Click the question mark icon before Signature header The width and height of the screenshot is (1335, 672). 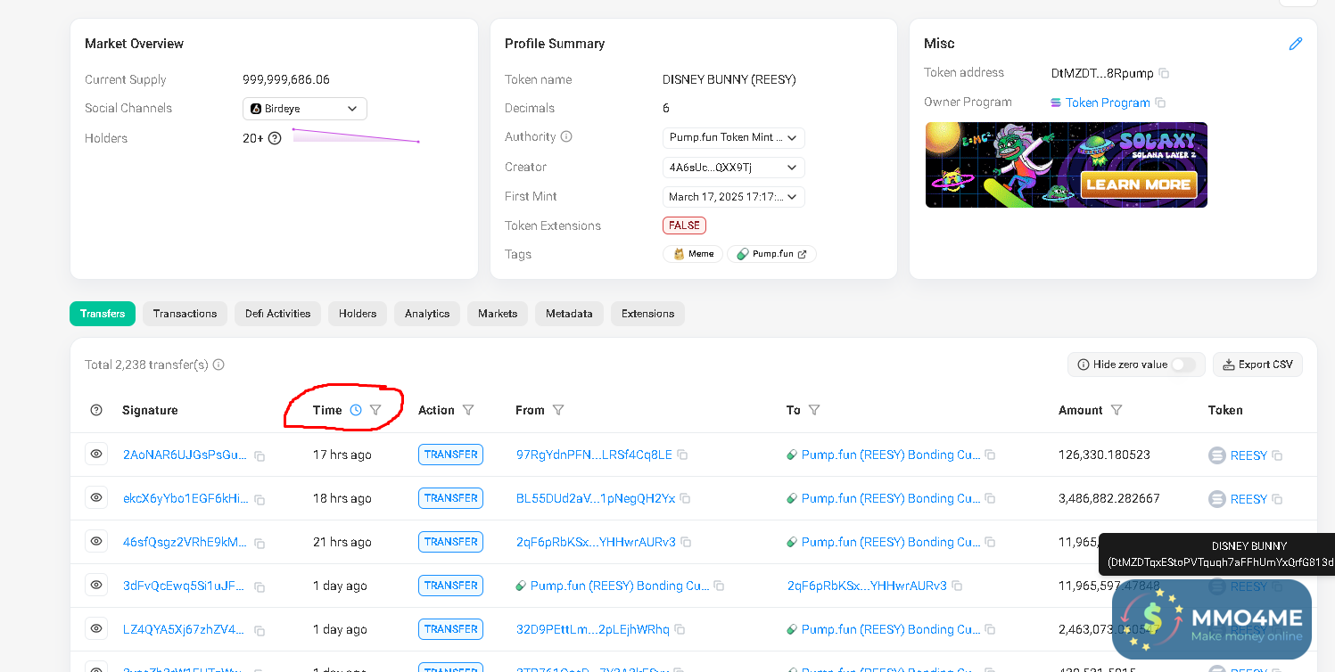[x=96, y=410]
